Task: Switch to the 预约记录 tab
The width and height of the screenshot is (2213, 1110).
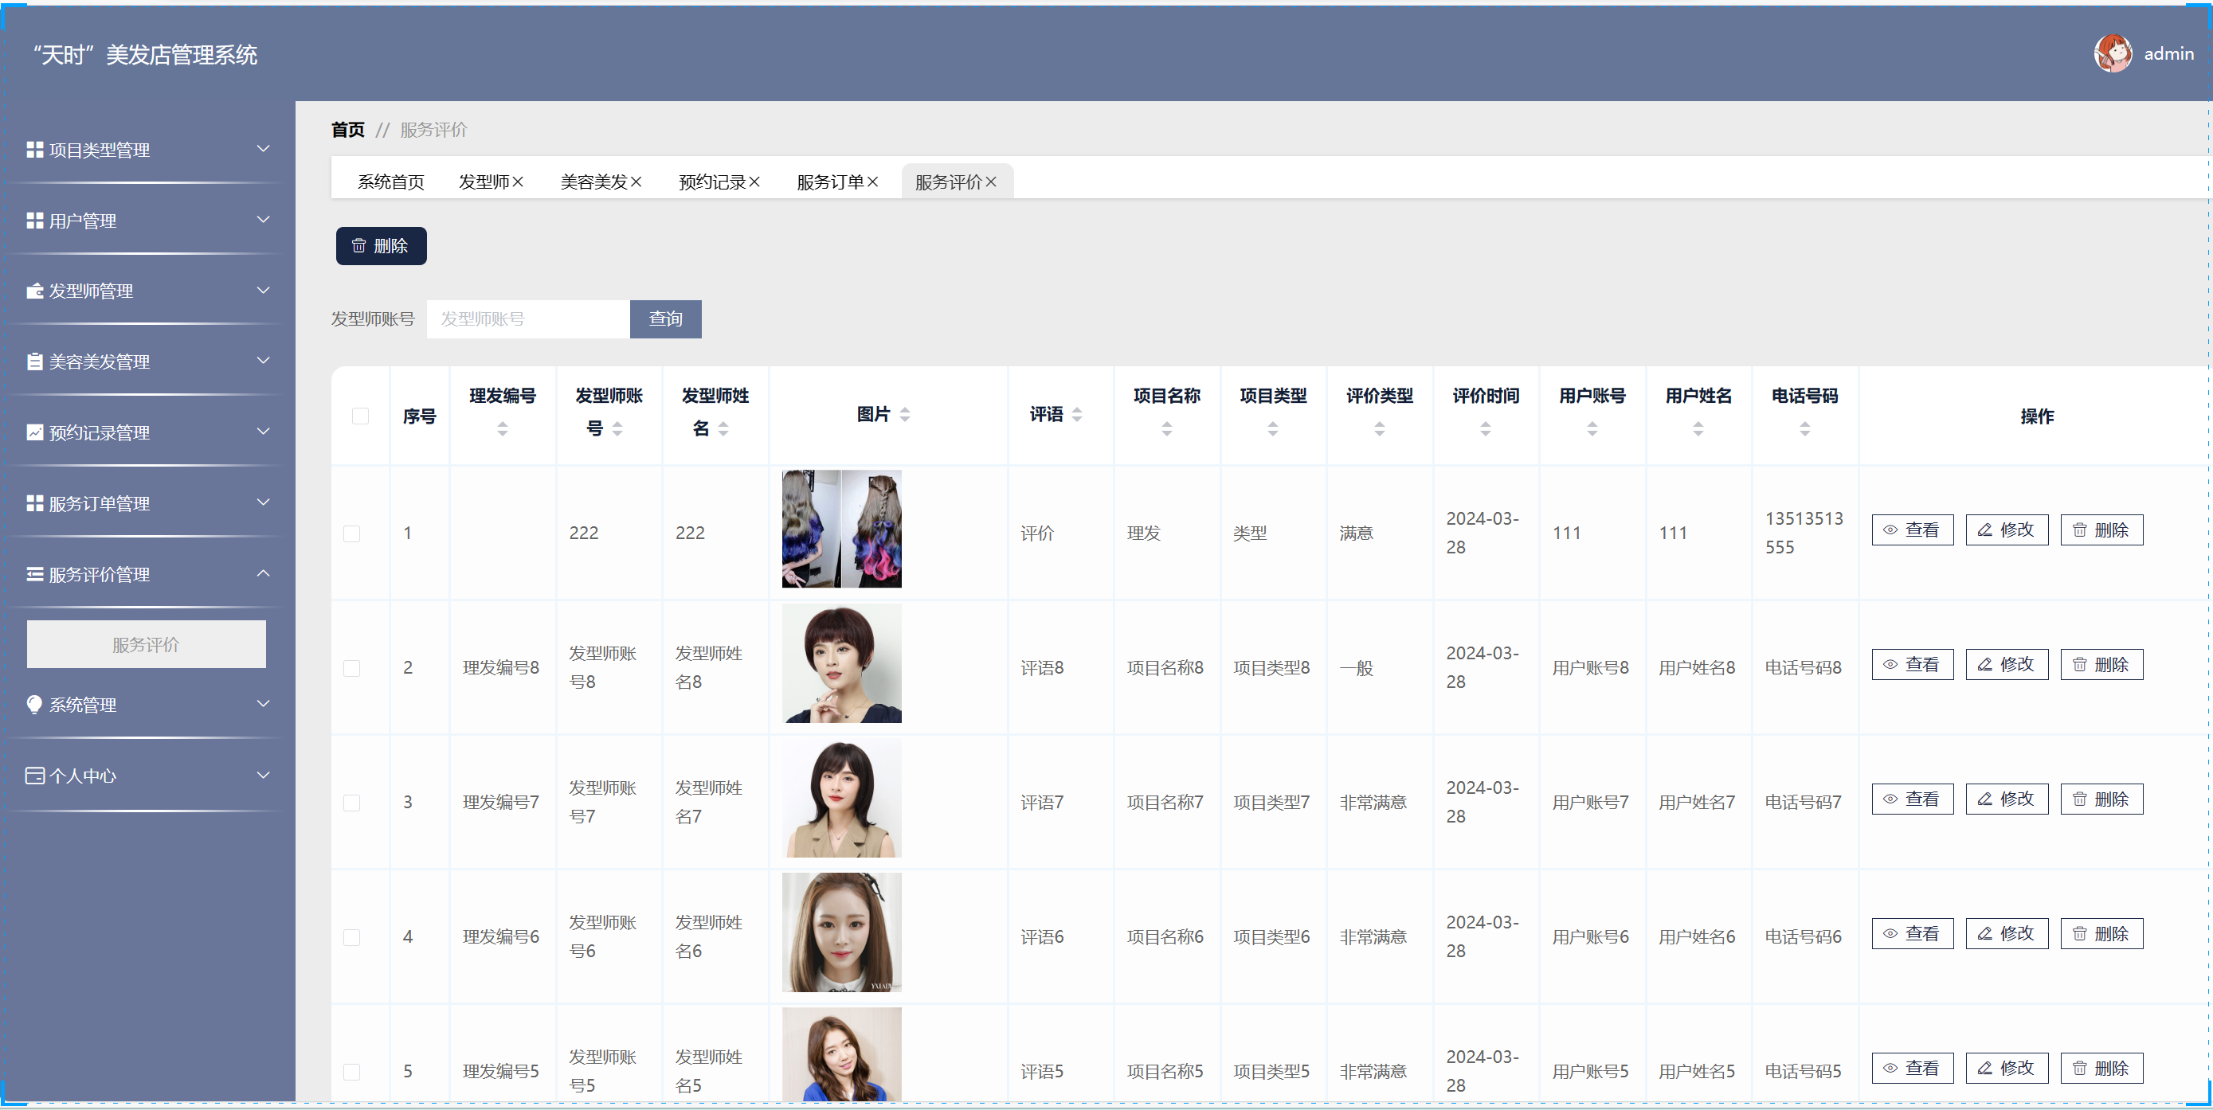Action: [711, 182]
